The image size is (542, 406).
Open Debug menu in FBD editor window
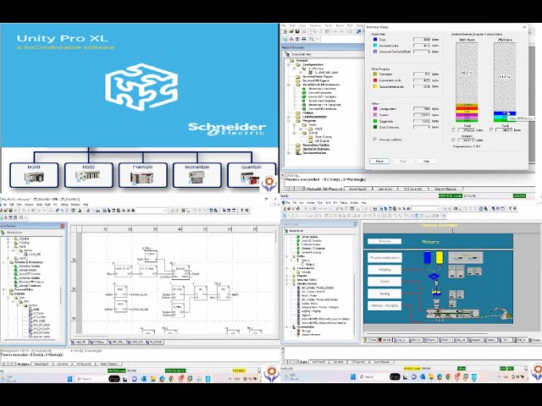pos(64,205)
